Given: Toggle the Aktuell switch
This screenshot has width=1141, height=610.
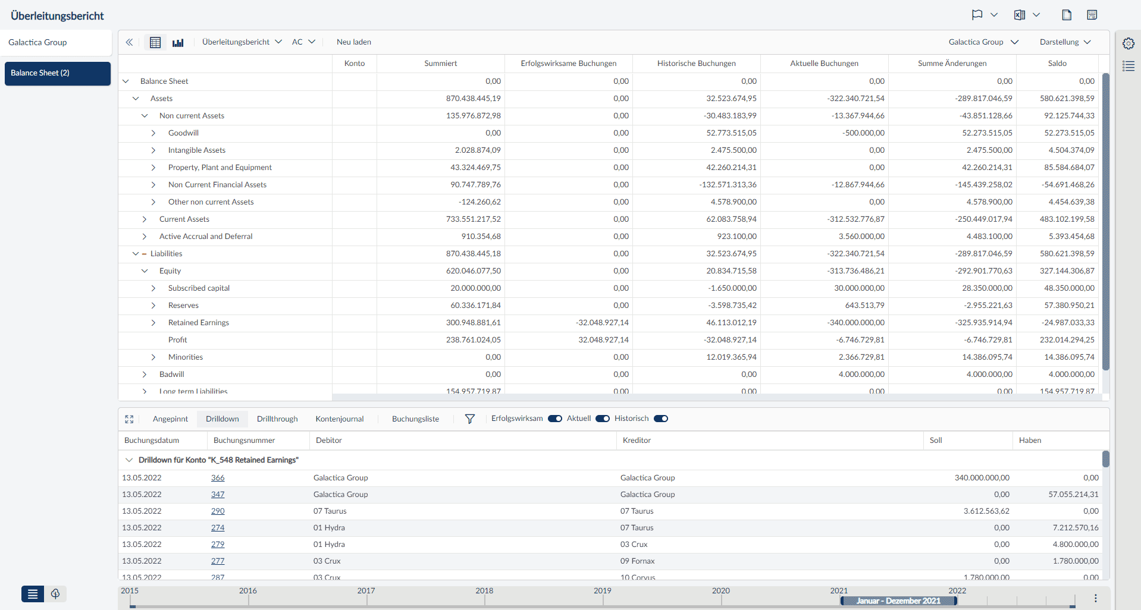Looking at the screenshot, I should tap(603, 419).
